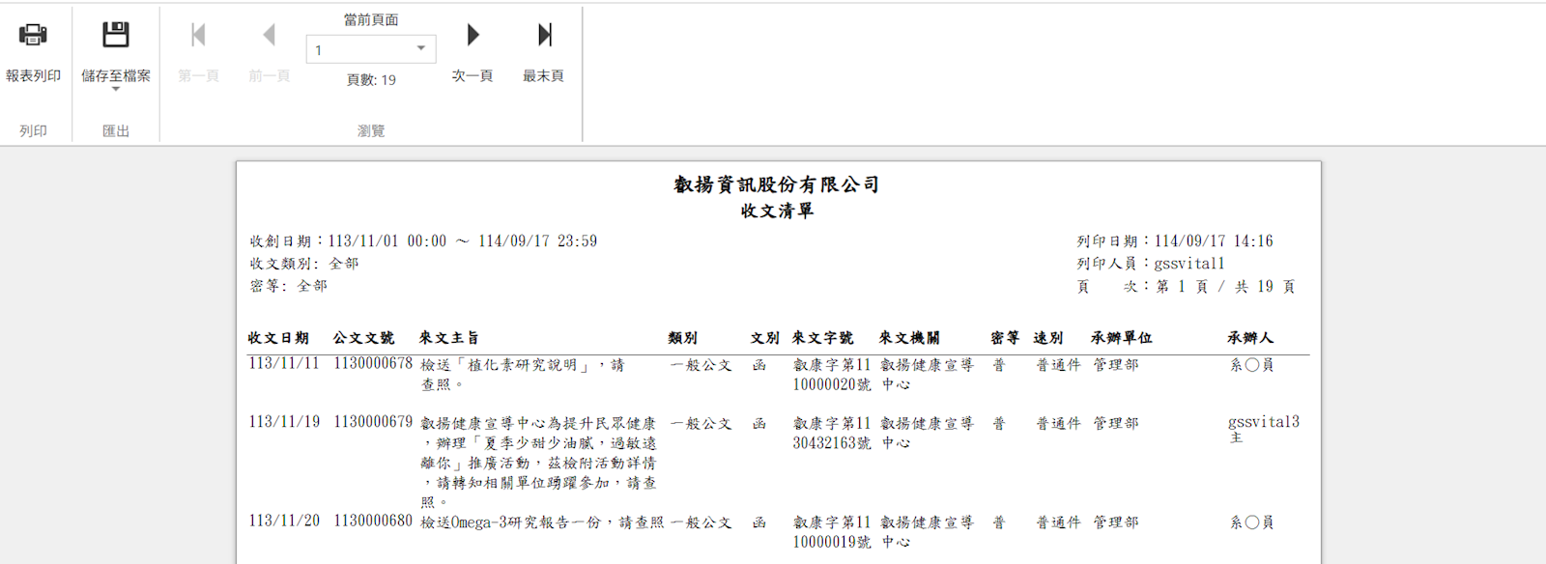1546x564 pixels.
Task: Click the printer icon to print report
Action: [33, 35]
